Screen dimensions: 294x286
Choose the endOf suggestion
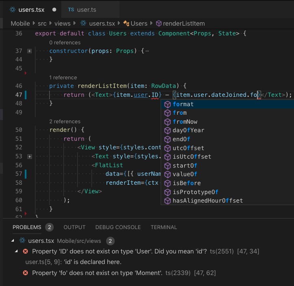227,139
